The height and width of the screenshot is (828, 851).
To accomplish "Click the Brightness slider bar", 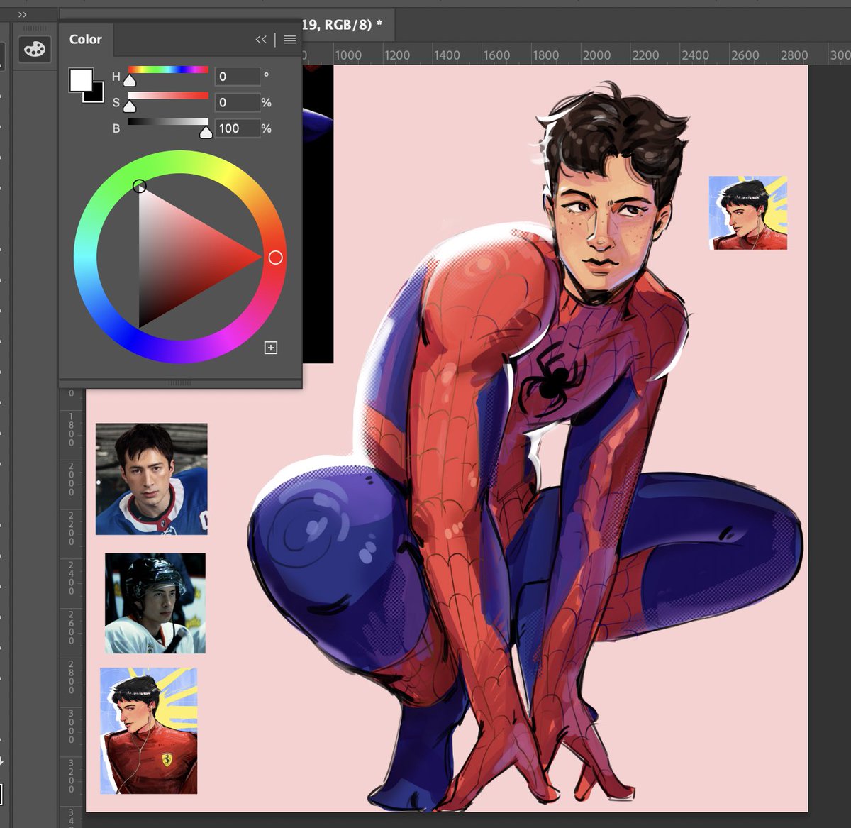I will click(168, 121).
